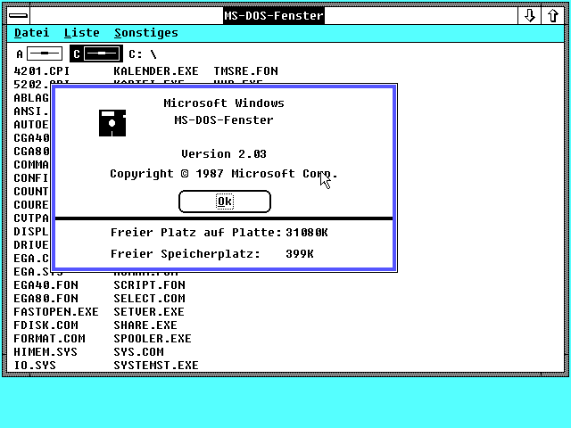
Task: Select file 4201.CPI
Action: click(42, 71)
